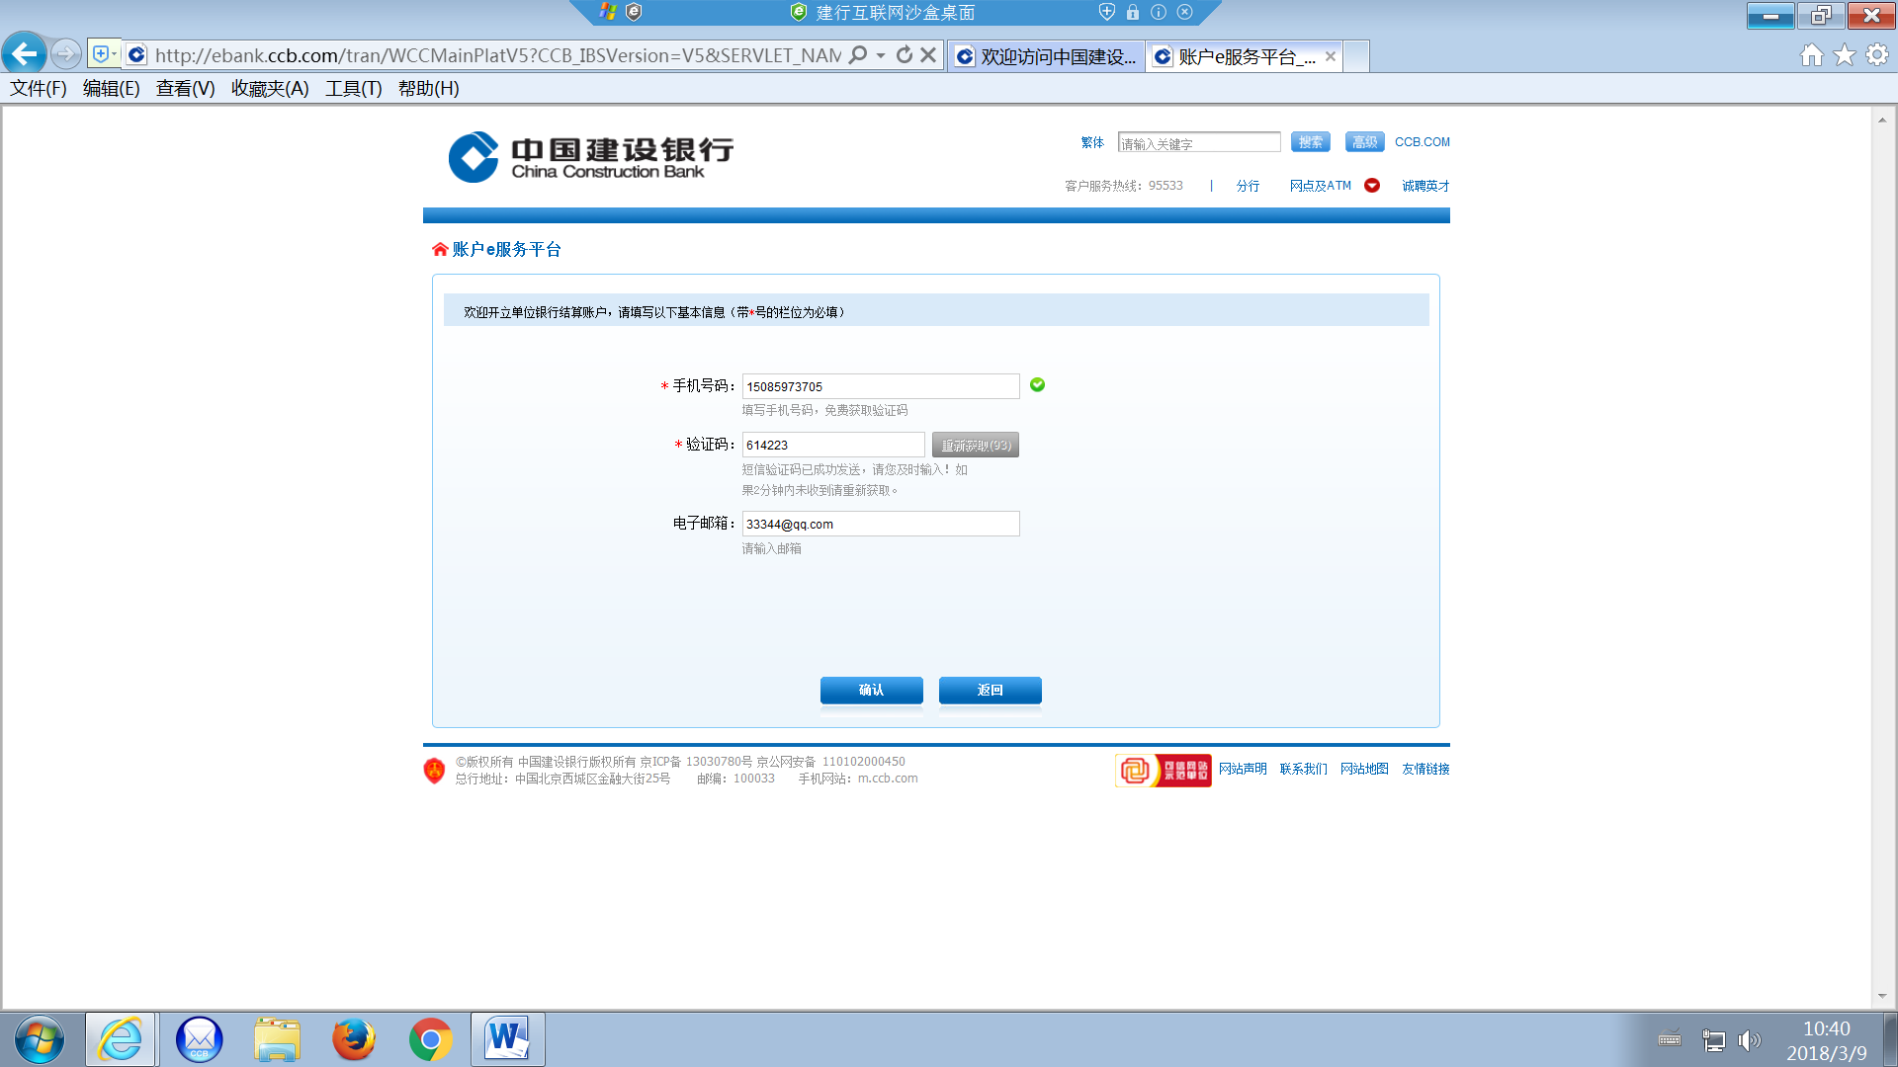Expand the 网点及ATM red dropdown arrow
Viewport: 1898px width, 1067px height.
(x=1372, y=186)
